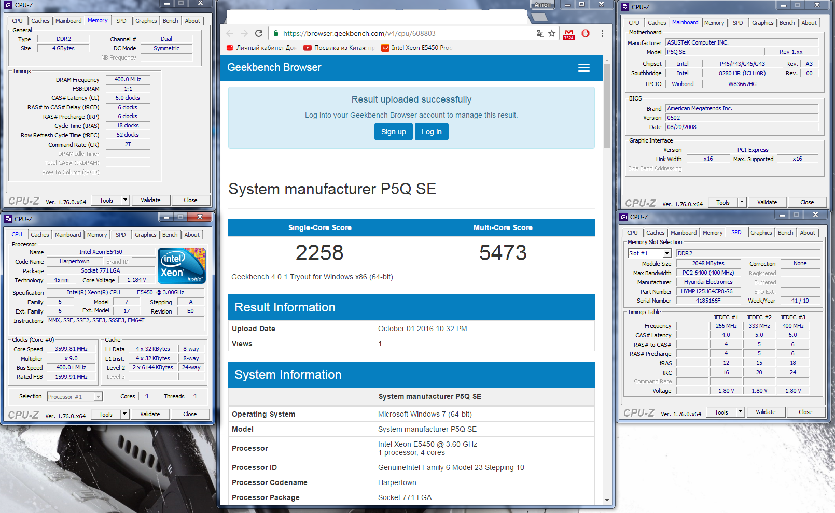Click Geekbench Browser header title
835x513 pixels.
274,67
